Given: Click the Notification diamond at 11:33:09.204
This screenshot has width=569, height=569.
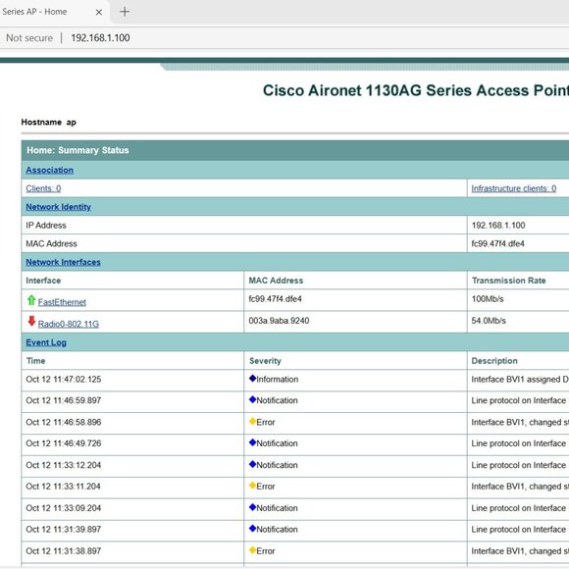Looking at the screenshot, I should click(x=252, y=507).
